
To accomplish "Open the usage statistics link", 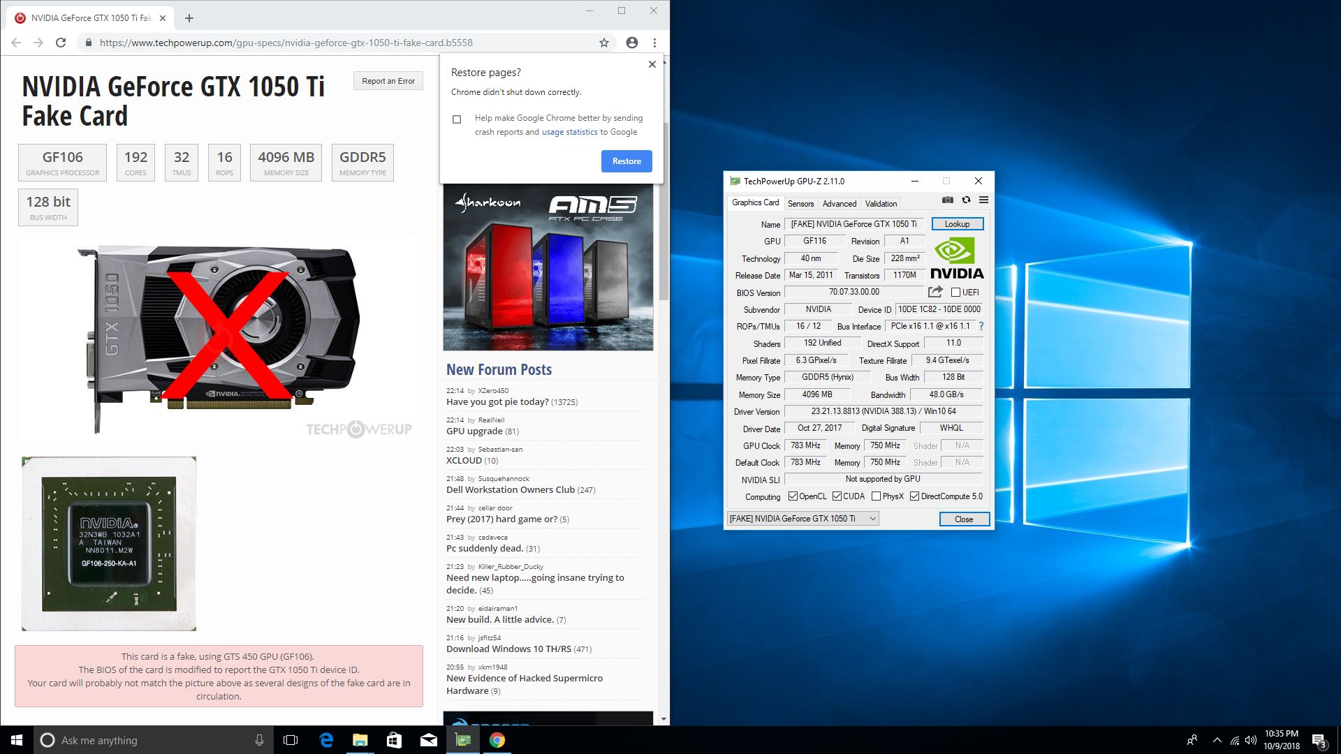I will (569, 132).
